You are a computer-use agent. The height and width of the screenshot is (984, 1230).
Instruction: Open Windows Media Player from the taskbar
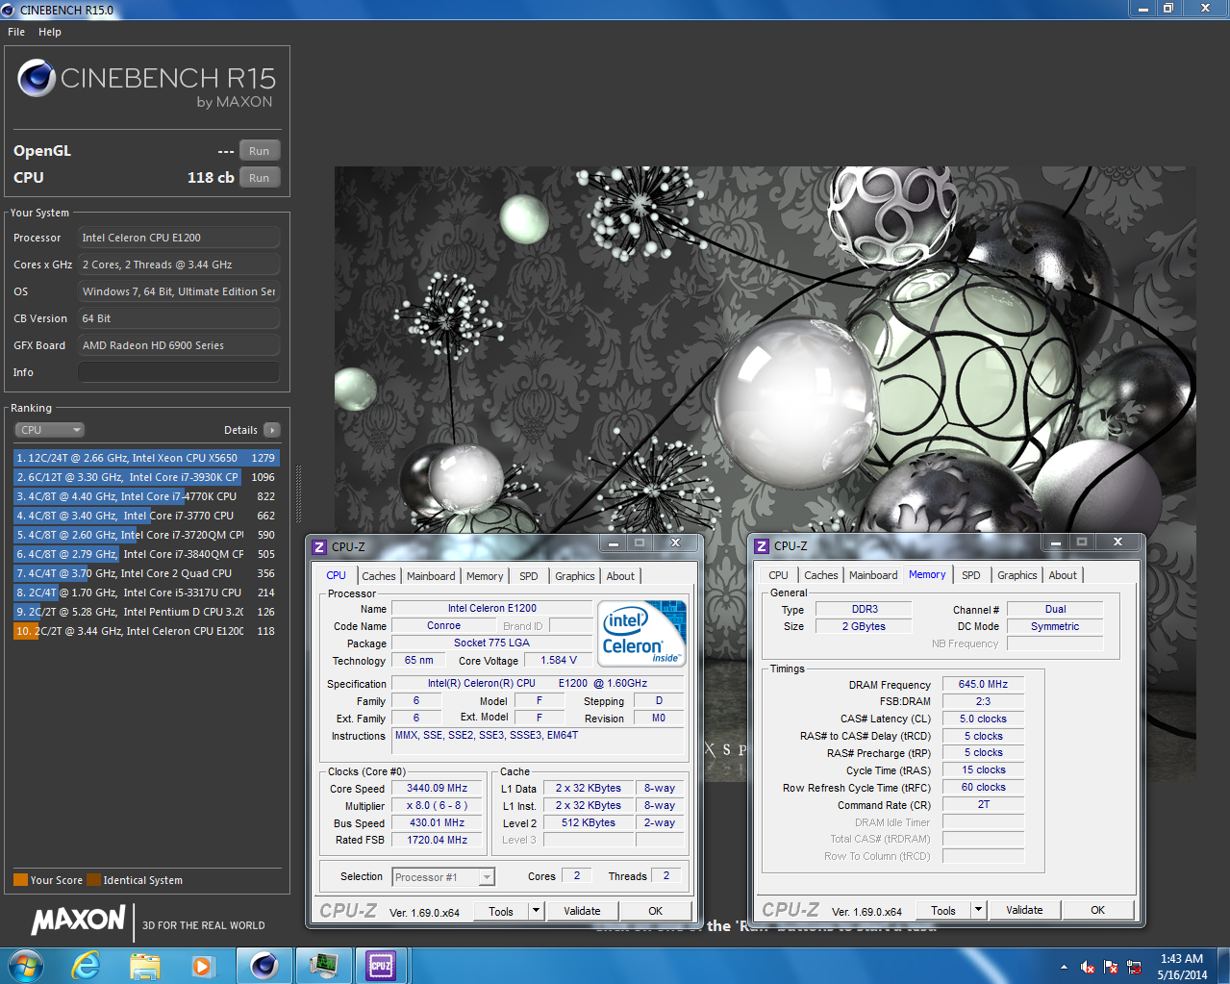pyautogui.click(x=202, y=965)
